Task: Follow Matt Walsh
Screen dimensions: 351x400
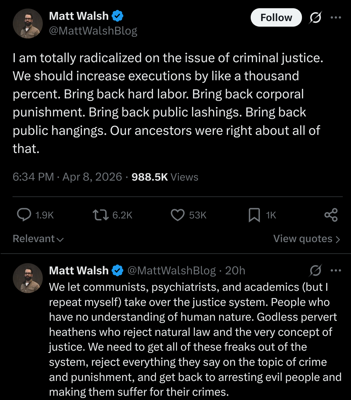Action: tap(276, 17)
